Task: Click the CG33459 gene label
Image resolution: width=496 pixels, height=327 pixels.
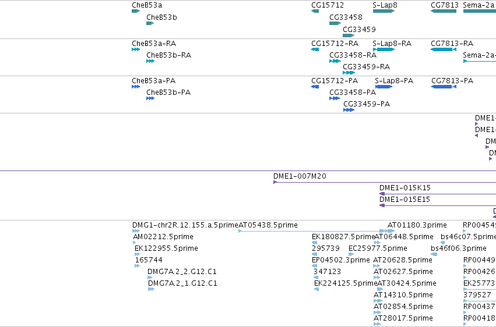Action: (x=360, y=30)
